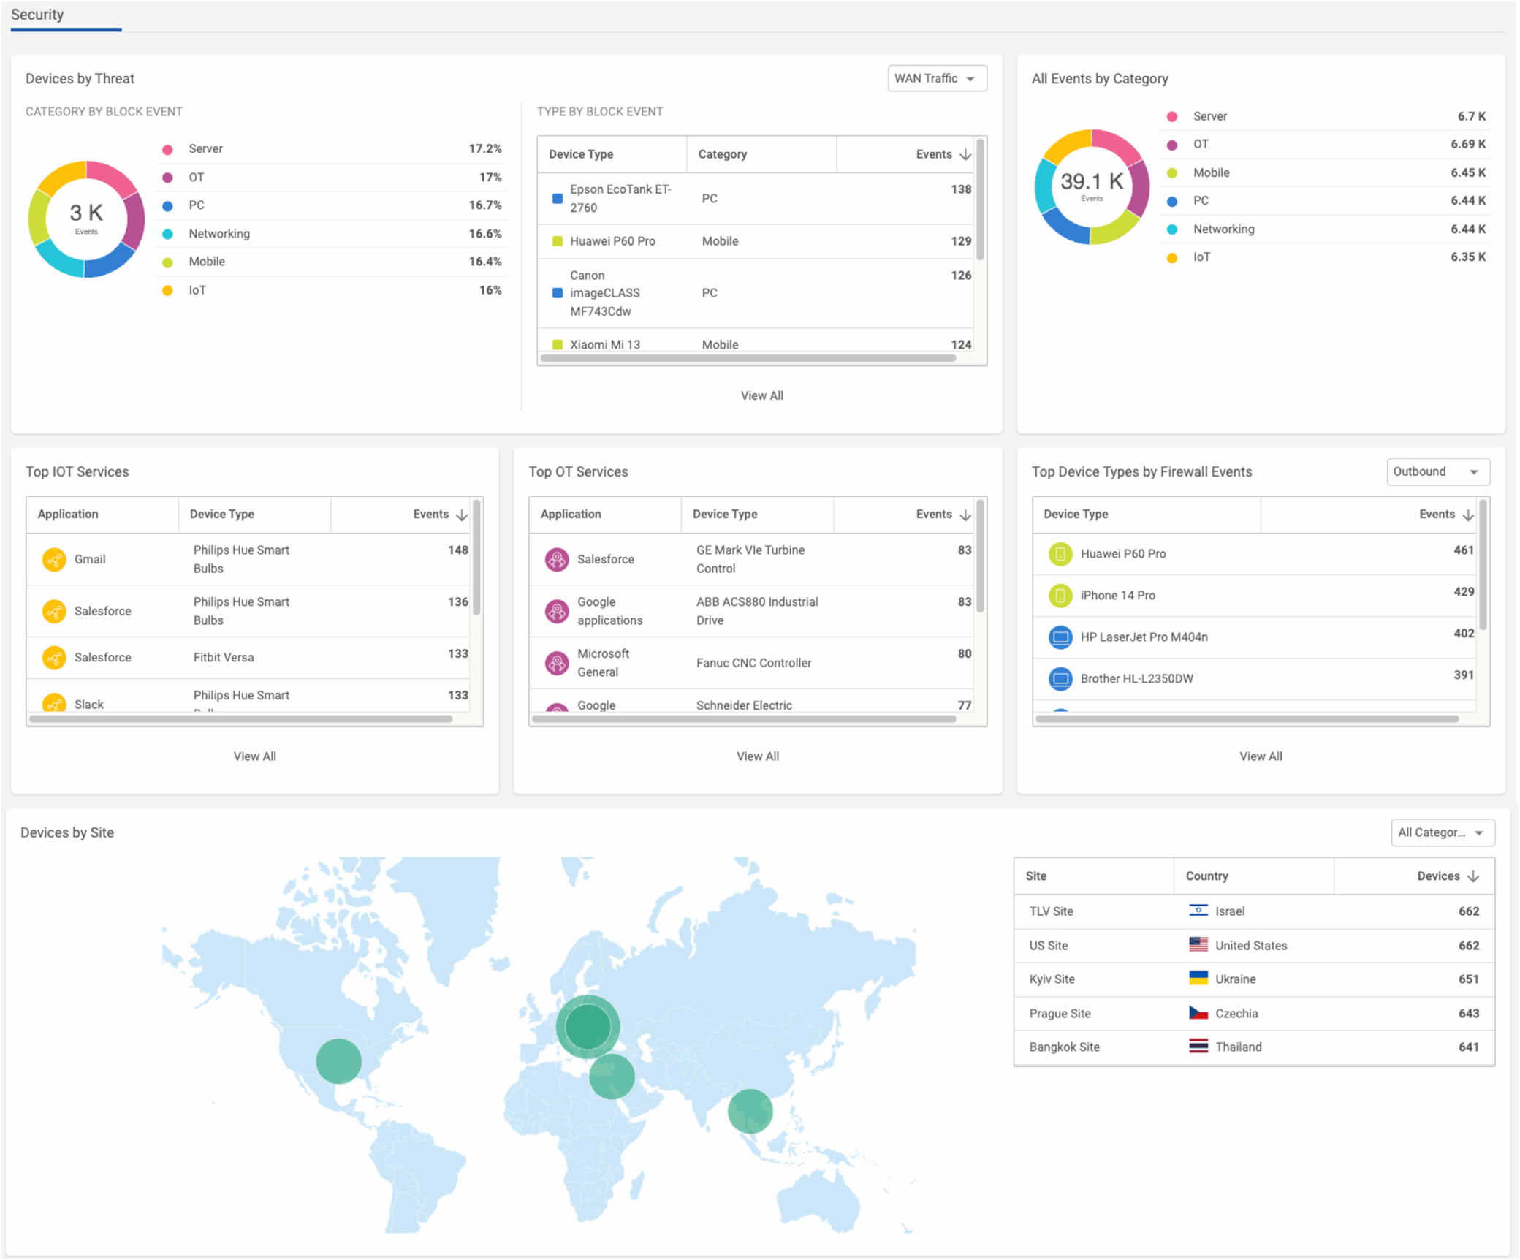The width and height of the screenshot is (1520, 1260).
Task: Select the Bangkok Site row
Action: tap(1254, 1047)
